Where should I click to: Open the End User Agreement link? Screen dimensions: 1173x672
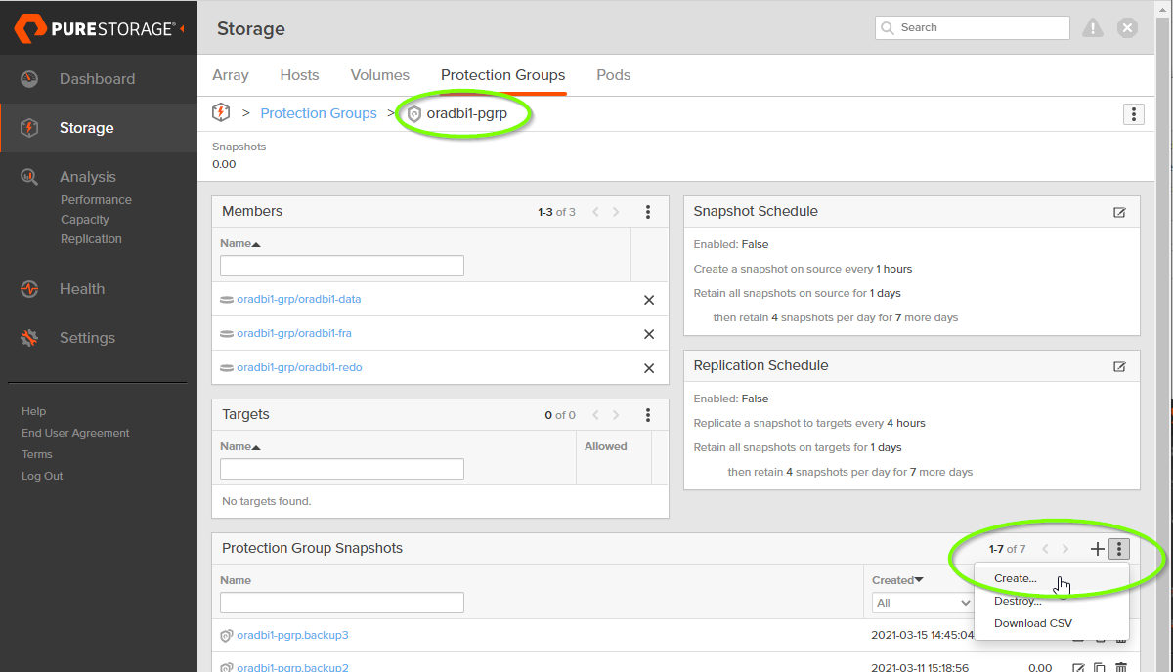point(75,433)
